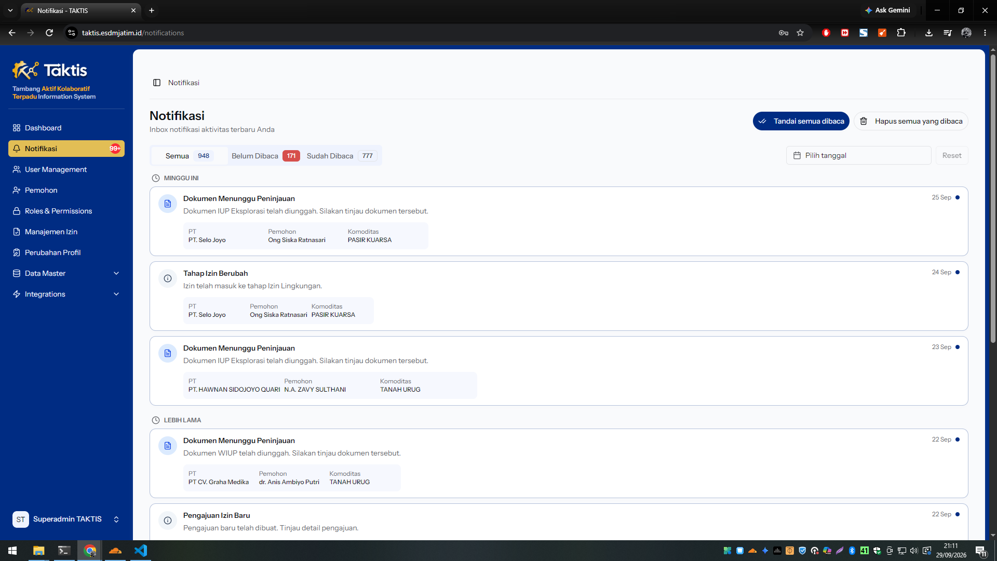Click the 99+ notification badge

pos(115,149)
